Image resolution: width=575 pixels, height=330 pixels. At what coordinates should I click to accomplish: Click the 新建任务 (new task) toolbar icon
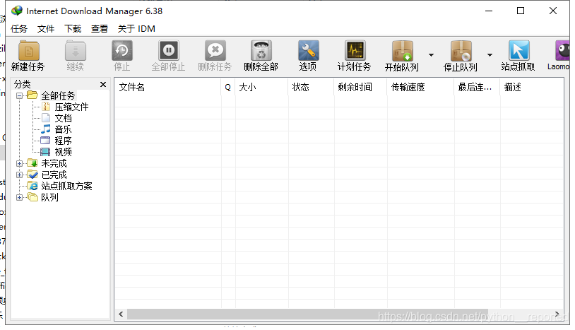(x=28, y=51)
